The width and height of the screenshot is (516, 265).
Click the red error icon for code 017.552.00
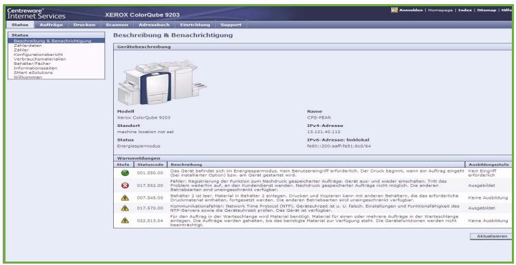(125, 186)
